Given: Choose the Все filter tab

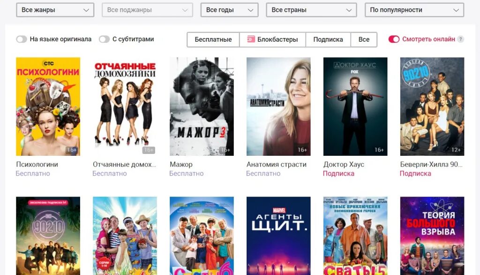Looking at the screenshot, I should [x=364, y=39].
